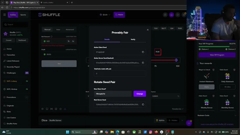The image size is (240, 135).
Task: Add Dice to favourites star icon
Action: pos(60,109)
